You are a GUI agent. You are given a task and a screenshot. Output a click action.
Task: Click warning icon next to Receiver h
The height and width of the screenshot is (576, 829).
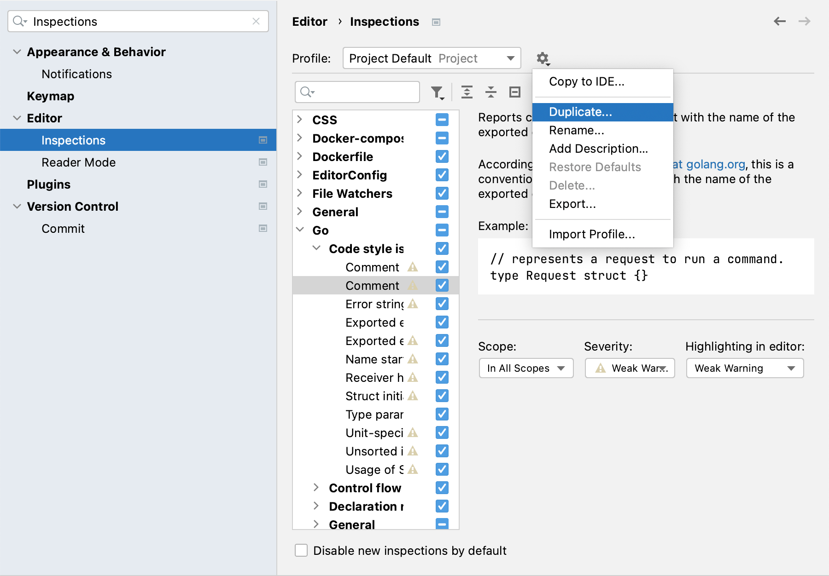pyautogui.click(x=413, y=377)
